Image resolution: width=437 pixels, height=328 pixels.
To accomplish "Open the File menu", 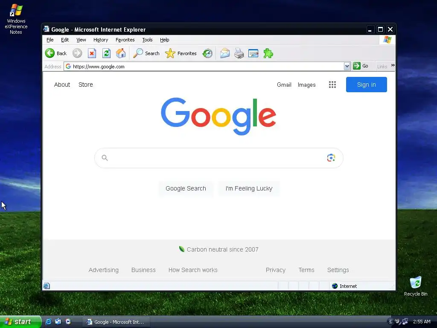I will (50, 40).
